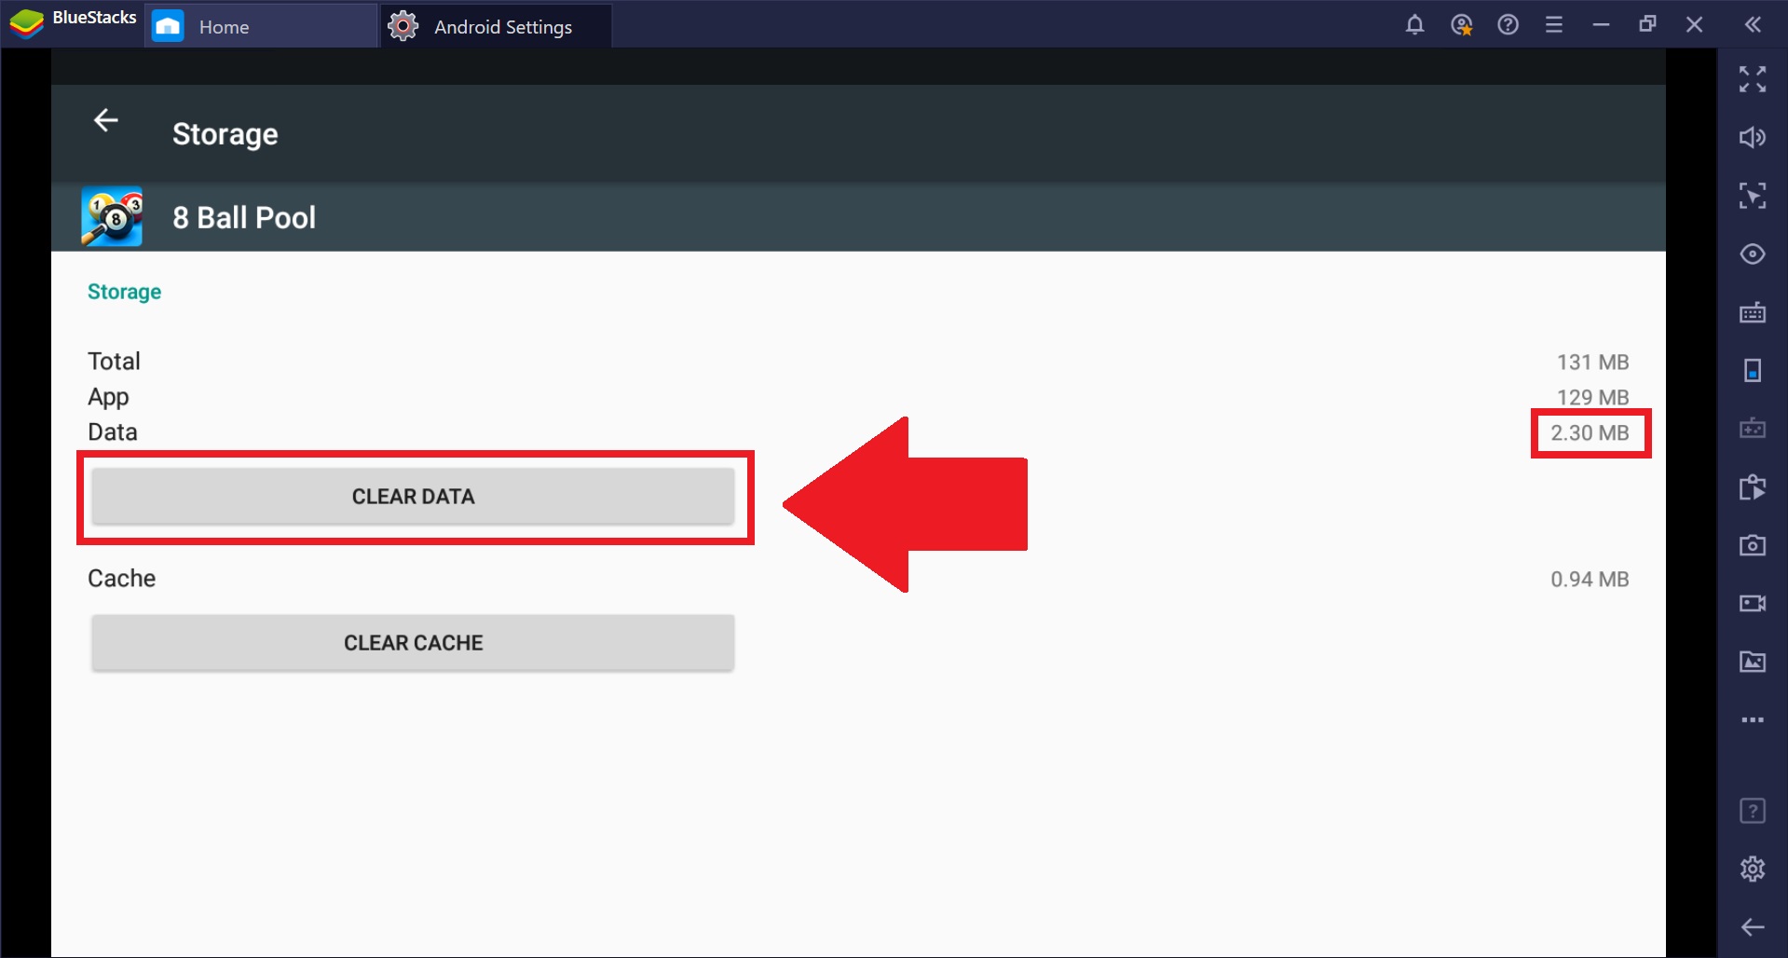Open the media gallery icon in sidebar
1788x958 pixels.
coord(1753,662)
